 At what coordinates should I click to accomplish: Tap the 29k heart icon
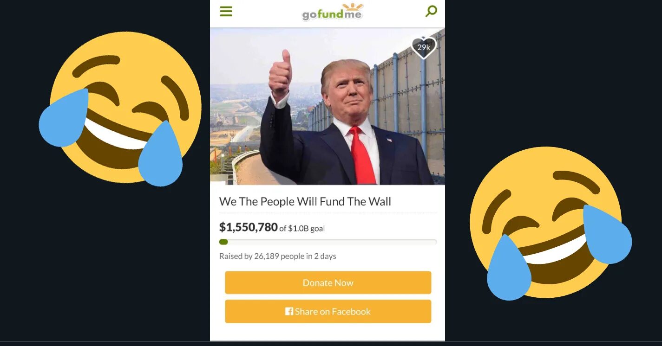pos(424,47)
